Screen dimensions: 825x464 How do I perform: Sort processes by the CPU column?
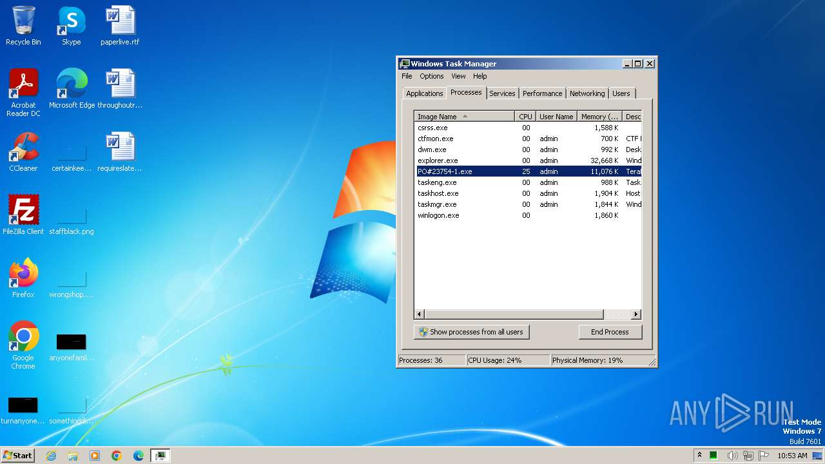525,117
